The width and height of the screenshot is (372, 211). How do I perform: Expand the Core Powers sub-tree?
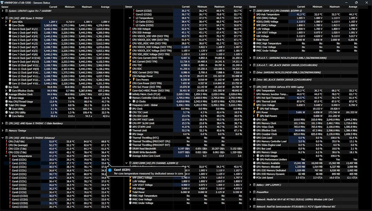pos(130,80)
